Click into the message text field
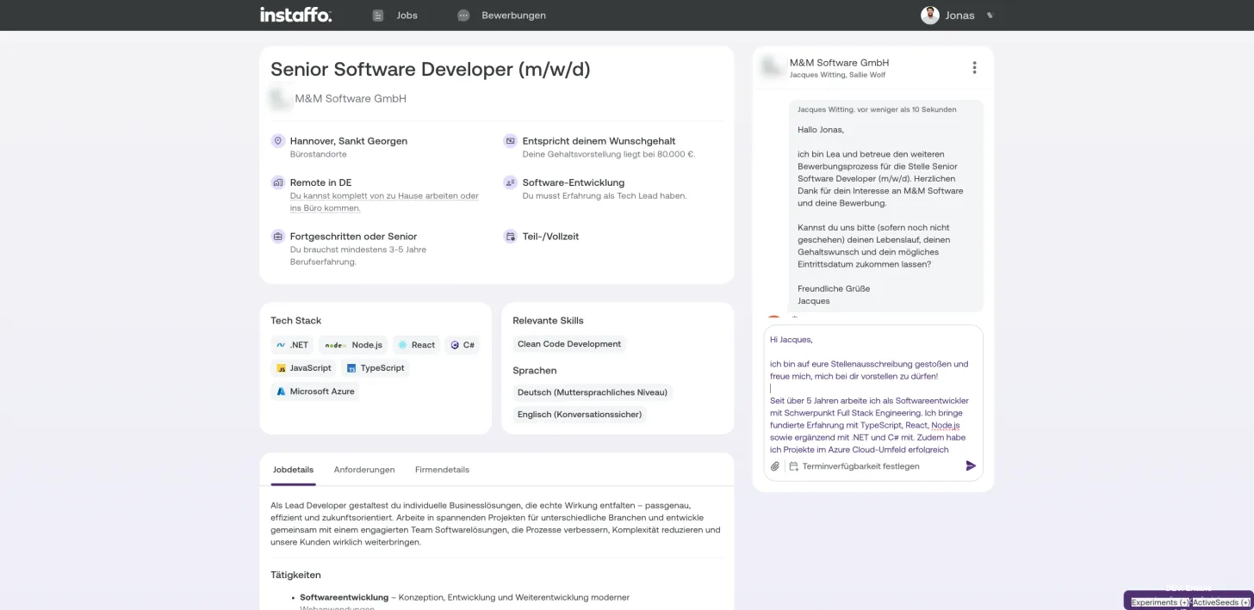1254x610 pixels. (x=872, y=393)
